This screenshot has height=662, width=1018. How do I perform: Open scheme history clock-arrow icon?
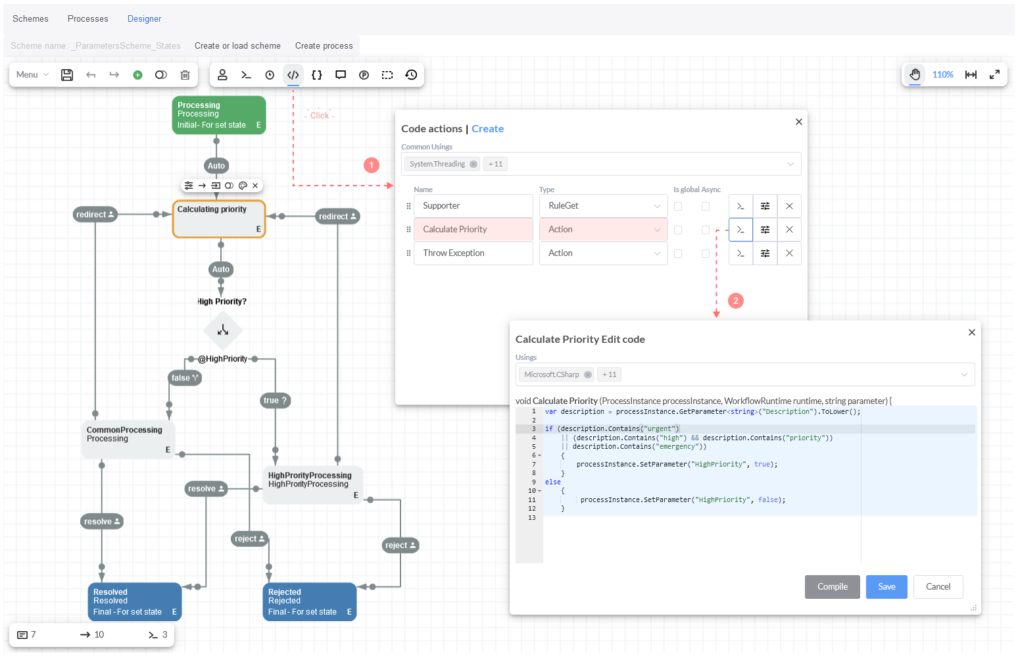[411, 75]
